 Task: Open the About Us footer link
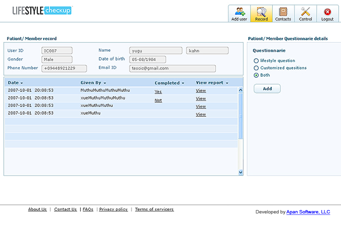tap(38, 209)
